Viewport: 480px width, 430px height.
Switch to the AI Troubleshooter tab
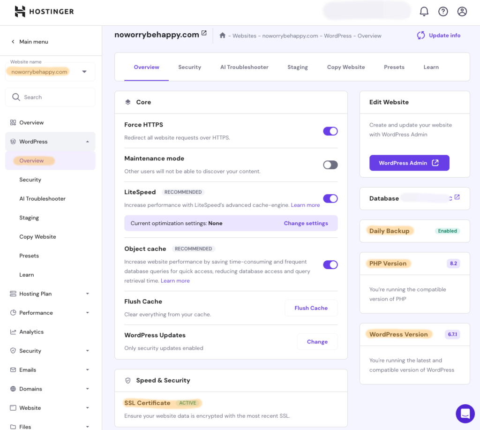point(244,67)
